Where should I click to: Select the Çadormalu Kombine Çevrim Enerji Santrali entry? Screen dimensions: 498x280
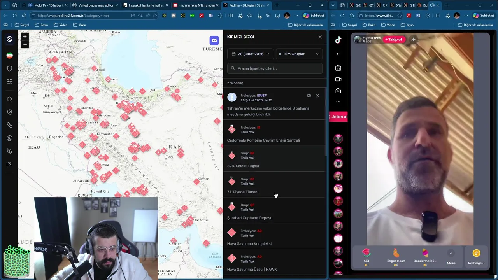[x=275, y=133]
